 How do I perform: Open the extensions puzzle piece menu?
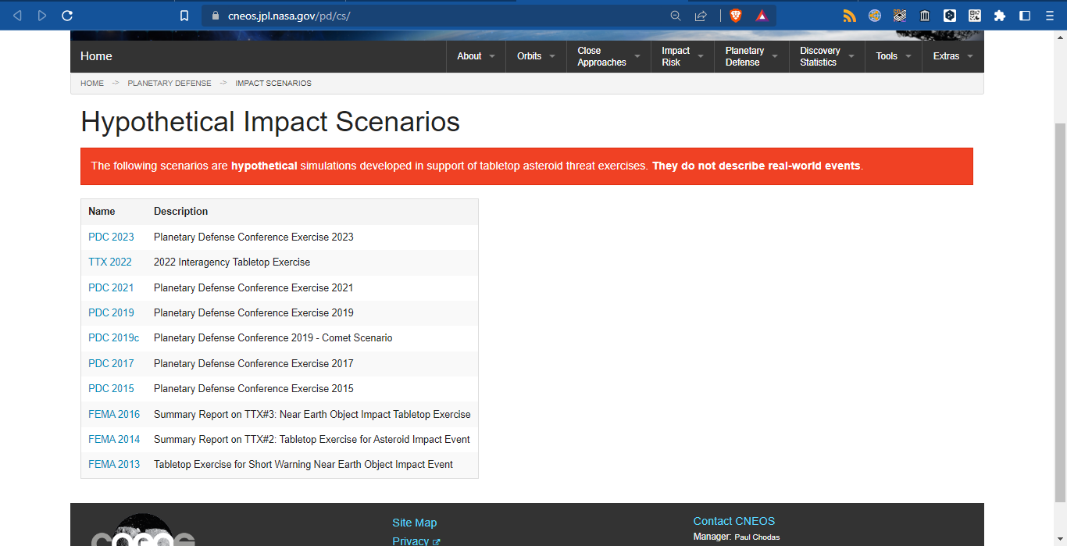pyautogui.click(x=1000, y=16)
